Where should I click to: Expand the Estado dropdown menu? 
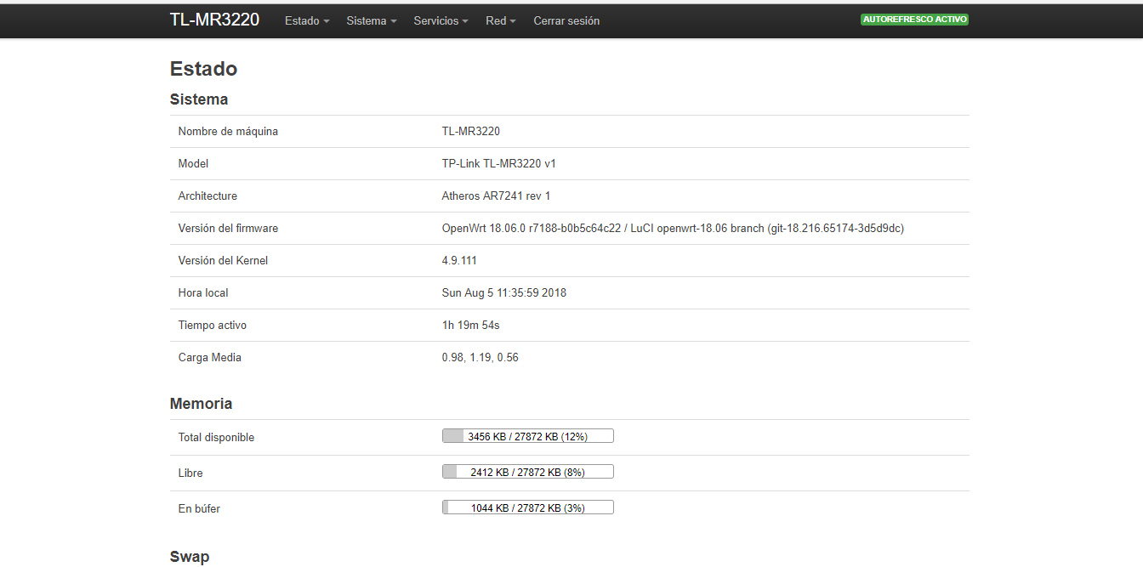click(307, 20)
